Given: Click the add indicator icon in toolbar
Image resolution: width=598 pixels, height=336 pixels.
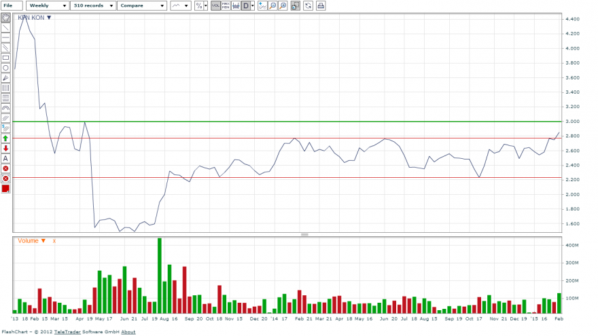Looking at the screenshot, I should pos(262,5).
